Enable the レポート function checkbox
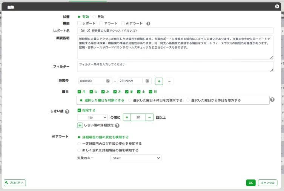284x191 pixels. tap(79, 23)
